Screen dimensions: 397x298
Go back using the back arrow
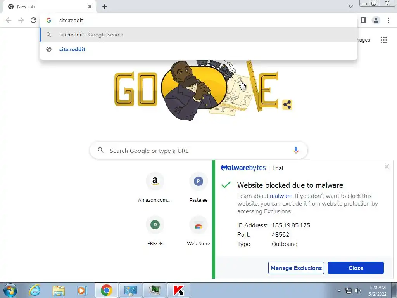click(x=9, y=20)
